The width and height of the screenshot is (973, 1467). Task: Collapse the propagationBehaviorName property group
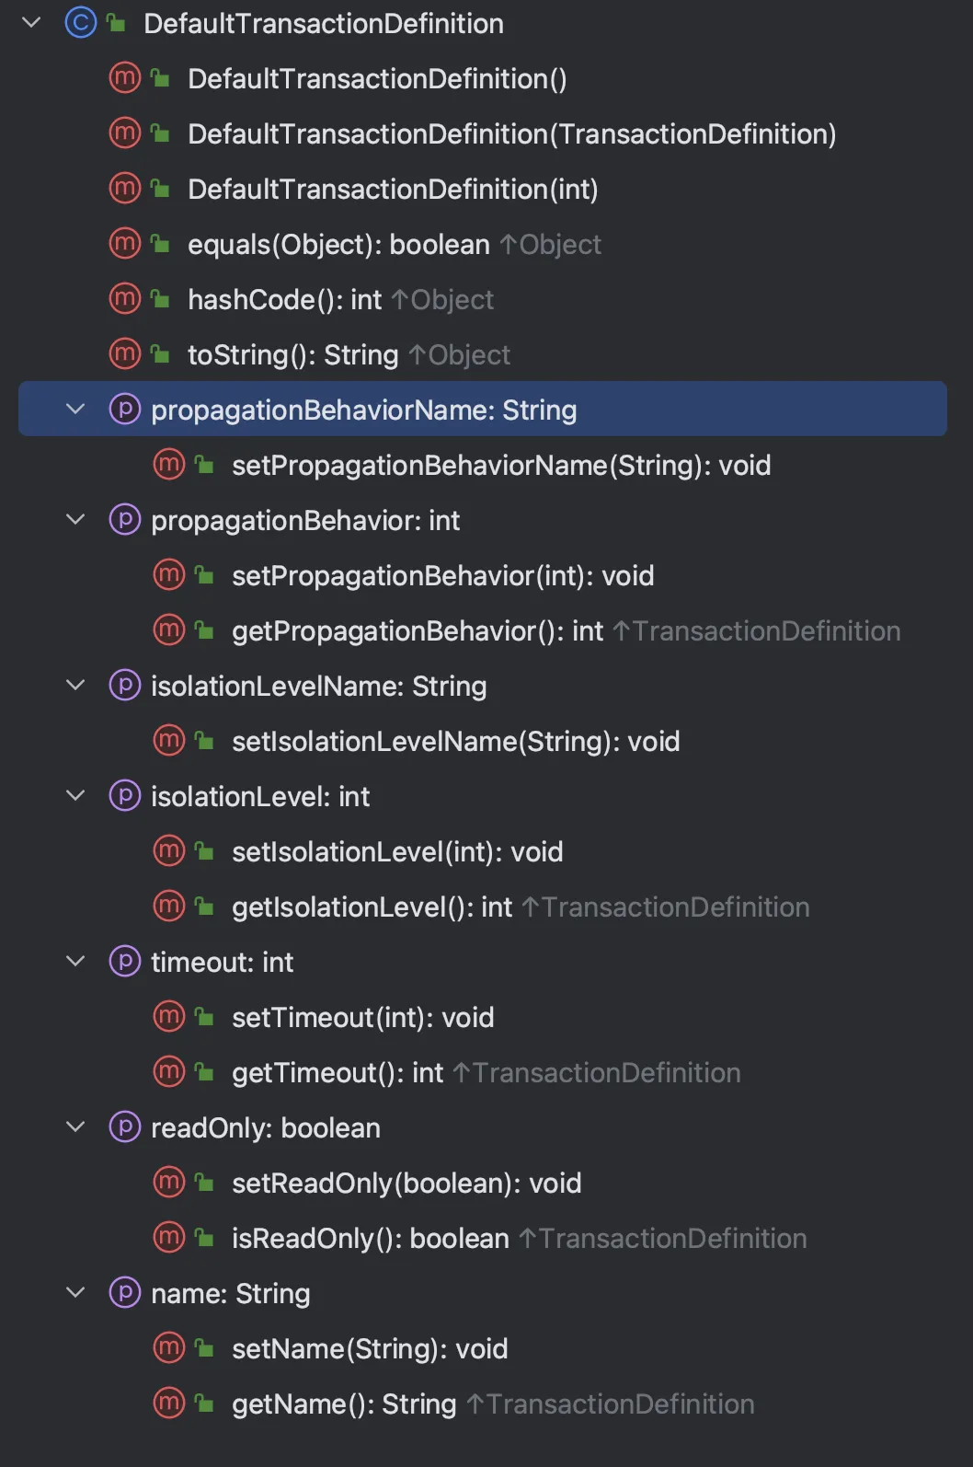coord(76,410)
